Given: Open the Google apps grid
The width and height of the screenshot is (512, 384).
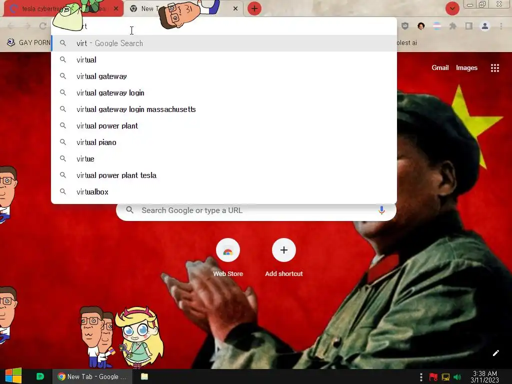Looking at the screenshot, I should pos(494,68).
